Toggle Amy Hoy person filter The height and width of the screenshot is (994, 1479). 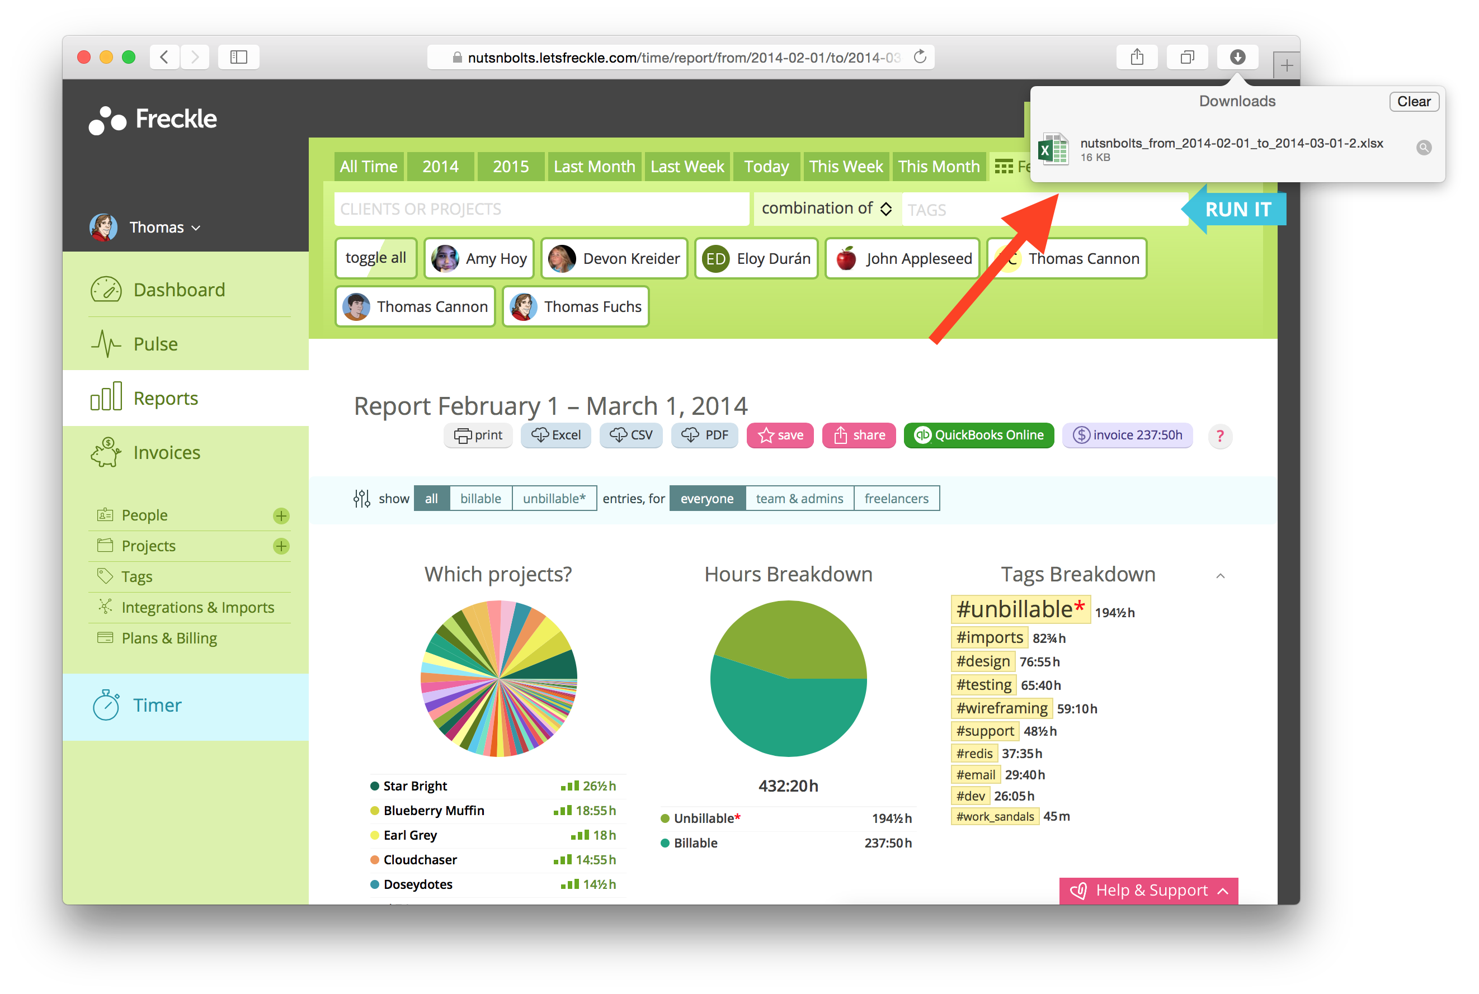[x=479, y=259]
